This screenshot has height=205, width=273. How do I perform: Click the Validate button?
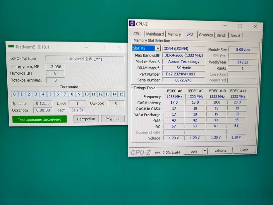pos(220,151)
